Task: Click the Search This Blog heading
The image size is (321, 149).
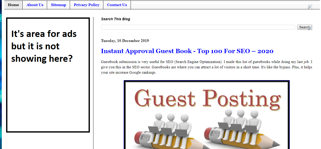Action: point(116,19)
